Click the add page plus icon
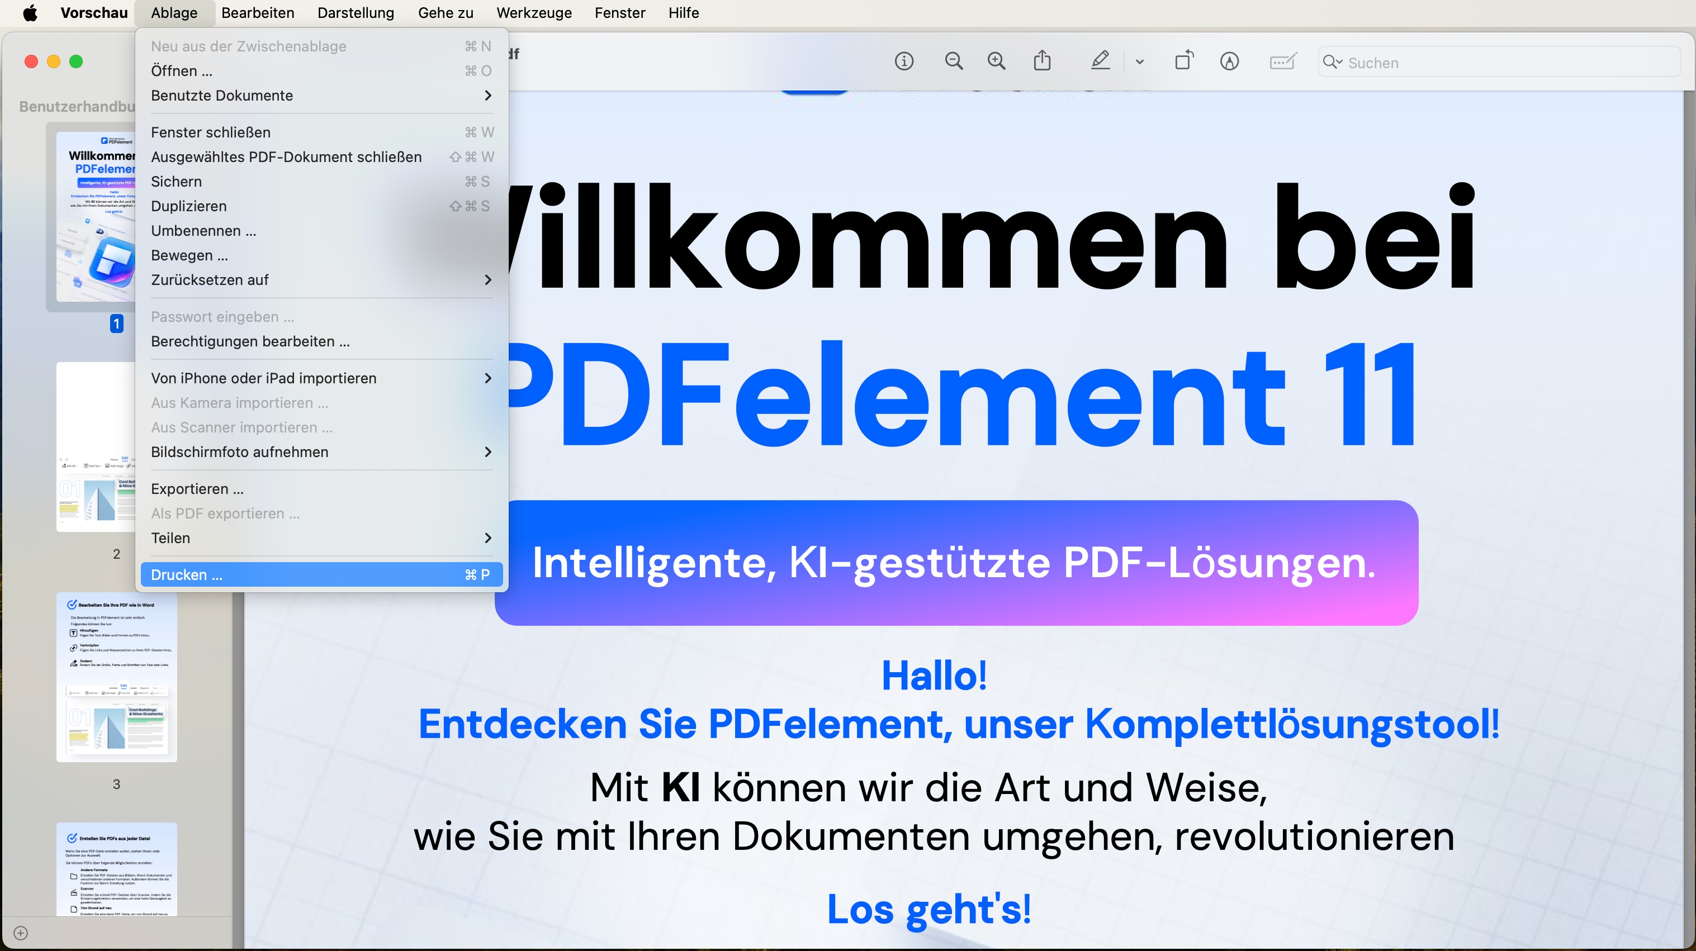This screenshot has height=951, width=1696. pos(21,933)
